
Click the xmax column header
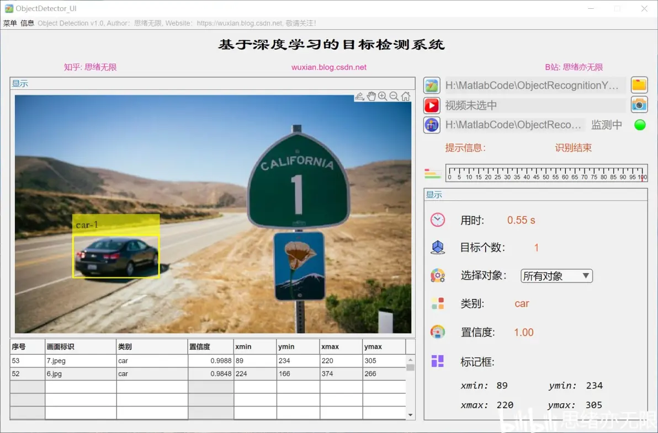tap(341, 346)
